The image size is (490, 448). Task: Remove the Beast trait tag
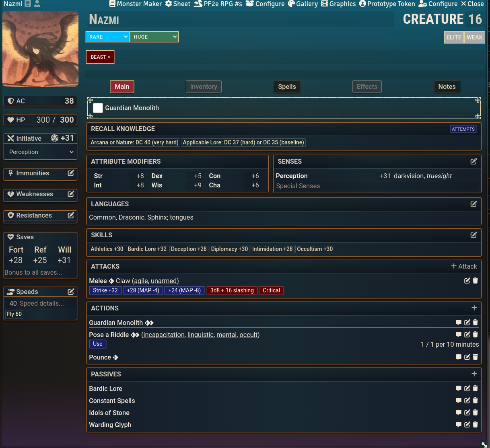[109, 57]
